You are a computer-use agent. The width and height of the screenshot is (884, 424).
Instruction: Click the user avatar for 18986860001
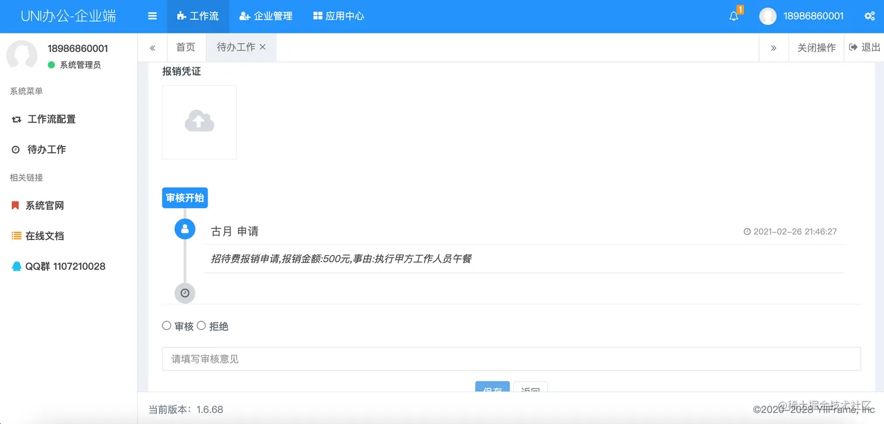[x=768, y=16]
